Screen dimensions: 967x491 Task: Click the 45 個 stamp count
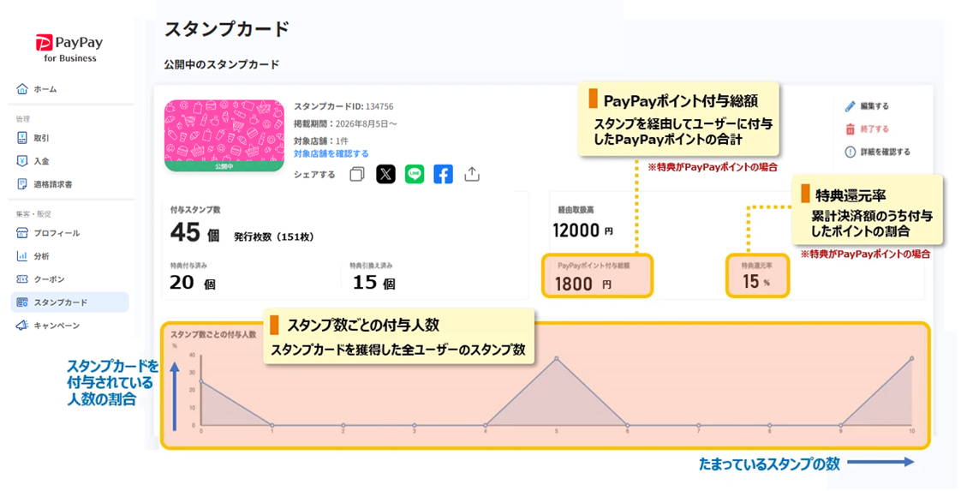coord(195,233)
